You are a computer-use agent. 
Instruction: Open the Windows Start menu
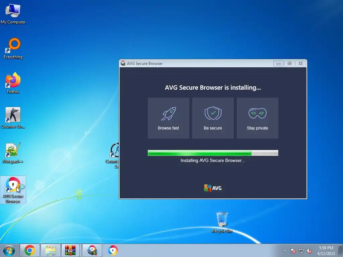coord(9,250)
